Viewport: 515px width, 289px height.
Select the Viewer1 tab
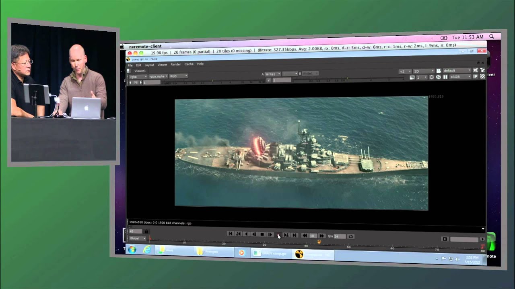[140, 71]
